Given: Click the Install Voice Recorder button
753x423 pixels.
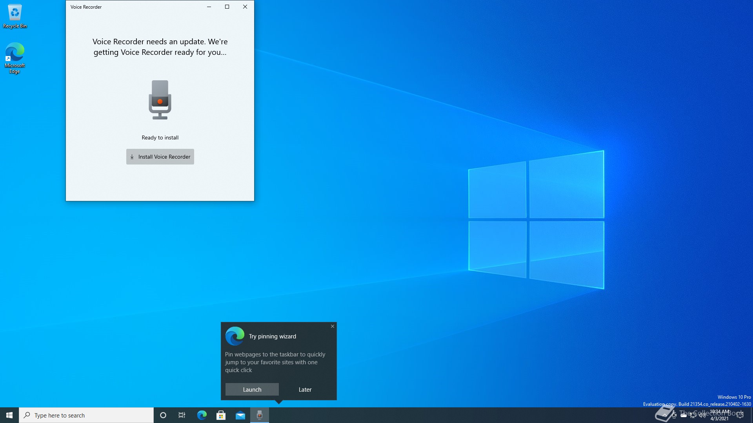Looking at the screenshot, I should pos(160,157).
